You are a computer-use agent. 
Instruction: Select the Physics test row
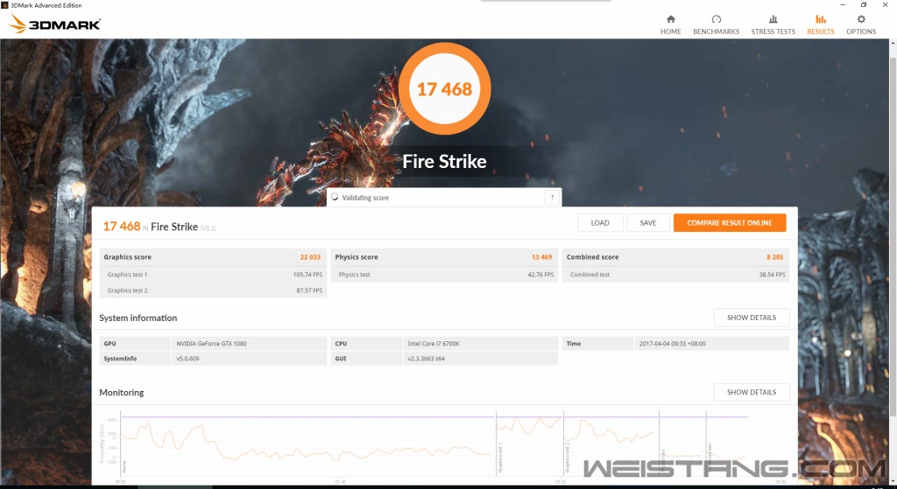click(x=444, y=275)
